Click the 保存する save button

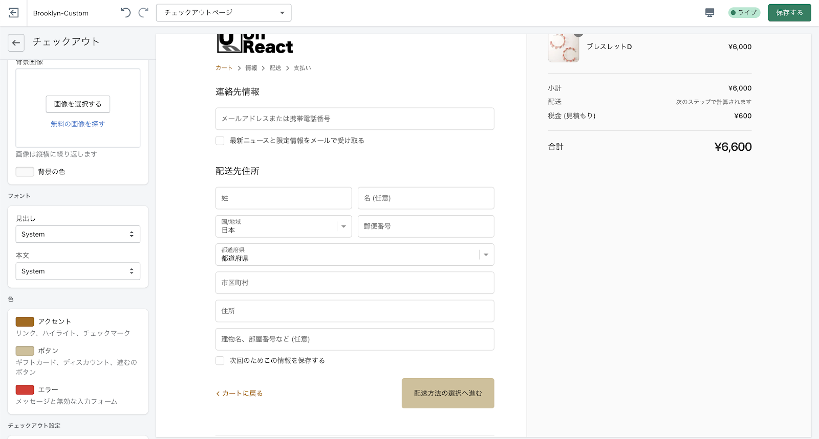click(789, 13)
